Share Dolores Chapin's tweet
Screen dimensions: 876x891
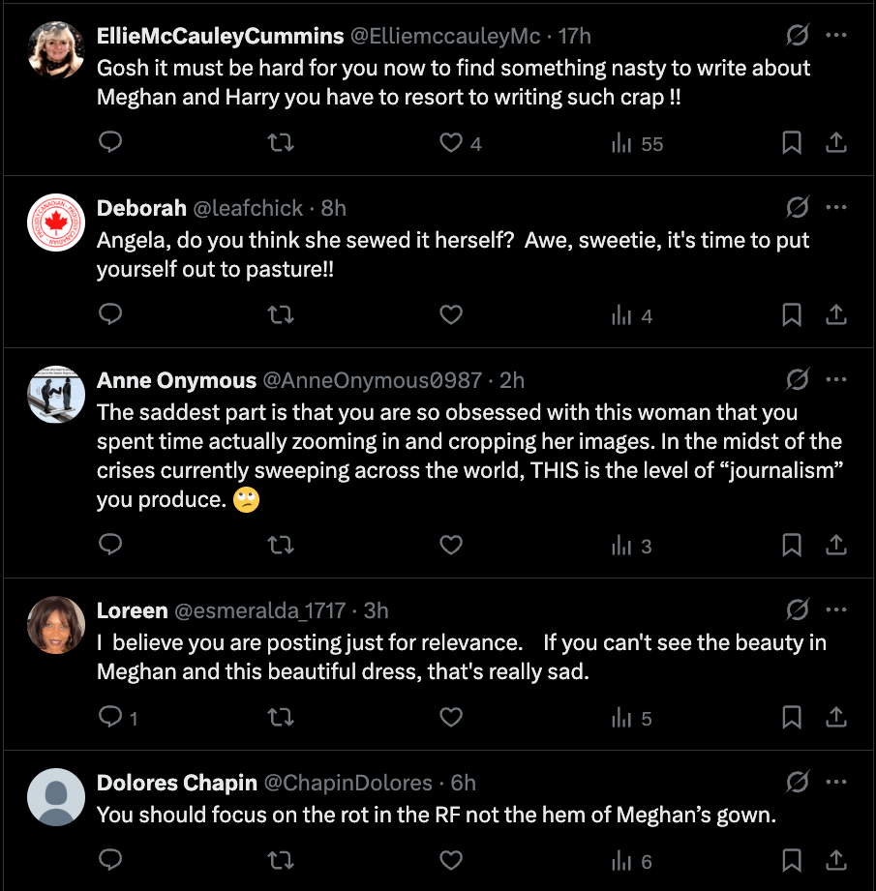pyautogui.click(x=836, y=860)
